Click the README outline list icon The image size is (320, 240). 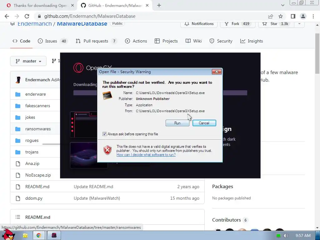tap(18, 217)
